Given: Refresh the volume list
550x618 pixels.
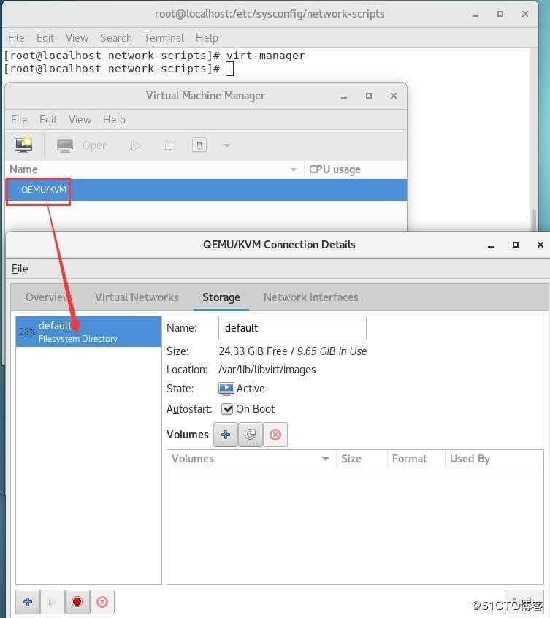Looking at the screenshot, I should [251, 435].
